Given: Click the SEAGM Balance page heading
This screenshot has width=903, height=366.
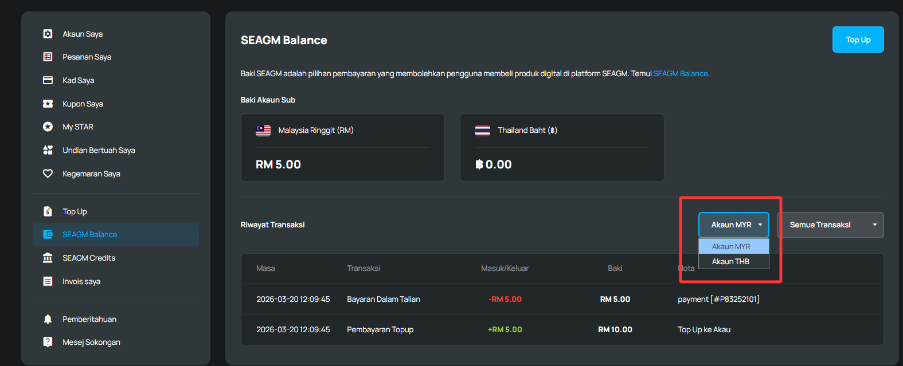Looking at the screenshot, I should coord(284,40).
